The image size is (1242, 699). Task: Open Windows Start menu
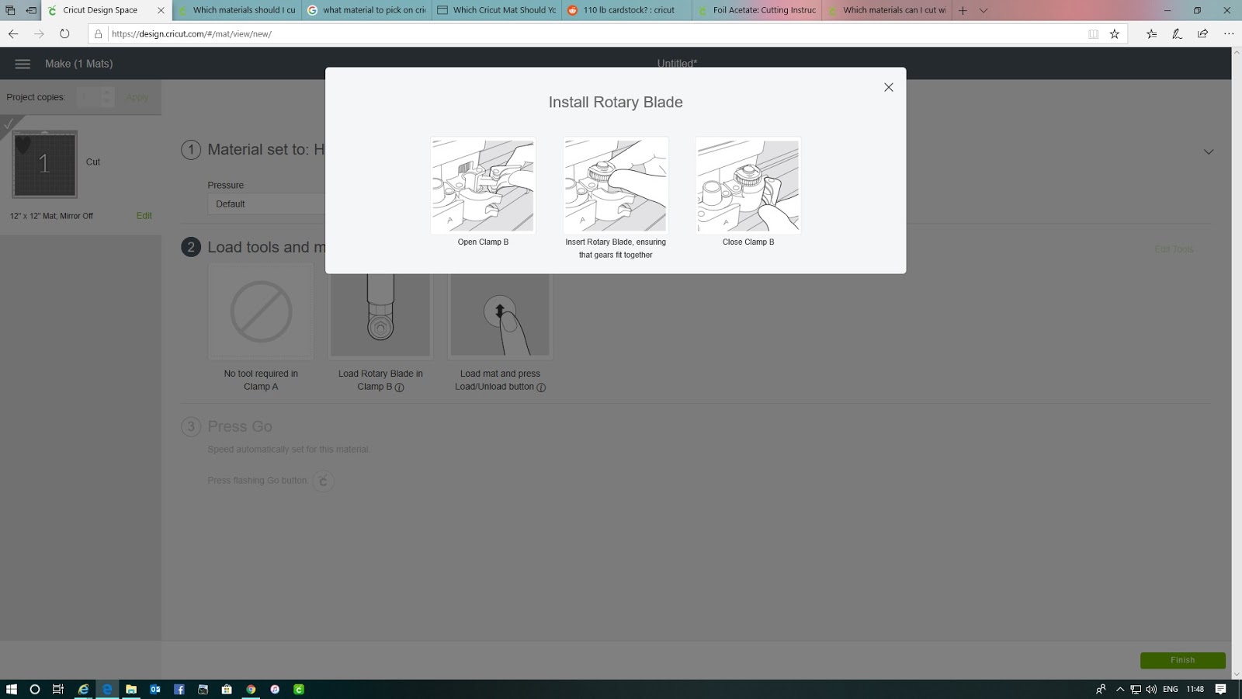click(x=12, y=689)
